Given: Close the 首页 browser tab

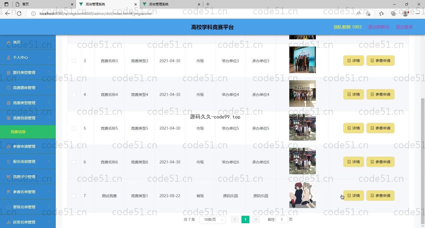Looking at the screenshot, I should (x=72, y=4).
